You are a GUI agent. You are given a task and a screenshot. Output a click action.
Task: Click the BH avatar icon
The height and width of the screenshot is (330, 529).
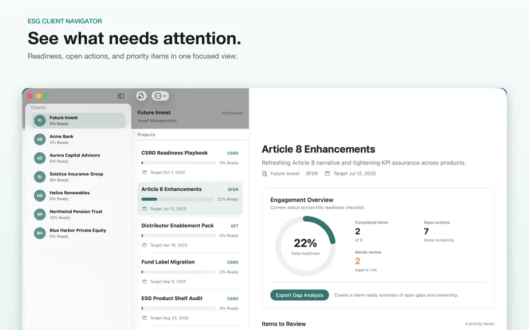40,233
